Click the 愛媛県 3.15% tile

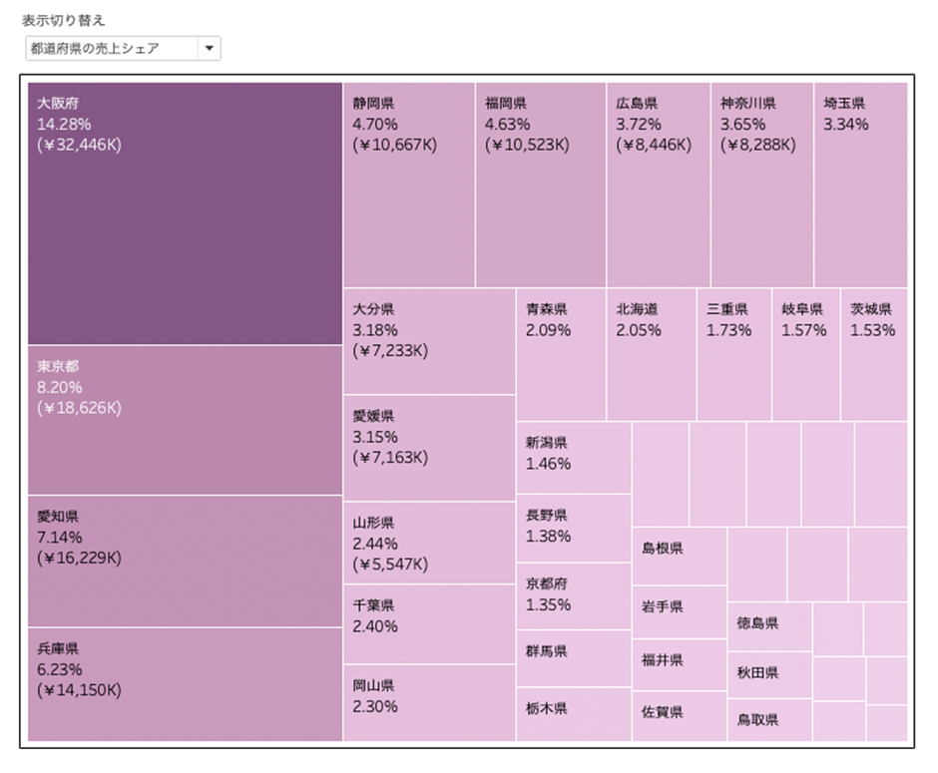coord(429,449)
